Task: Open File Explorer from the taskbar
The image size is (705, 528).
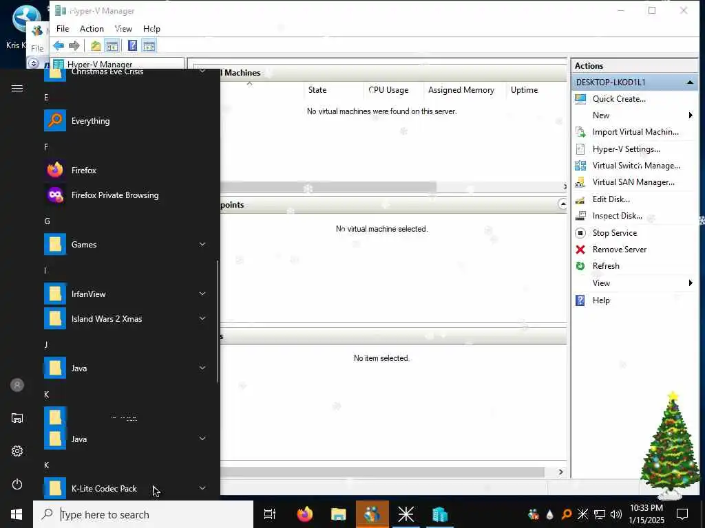Action: (338, 514)
